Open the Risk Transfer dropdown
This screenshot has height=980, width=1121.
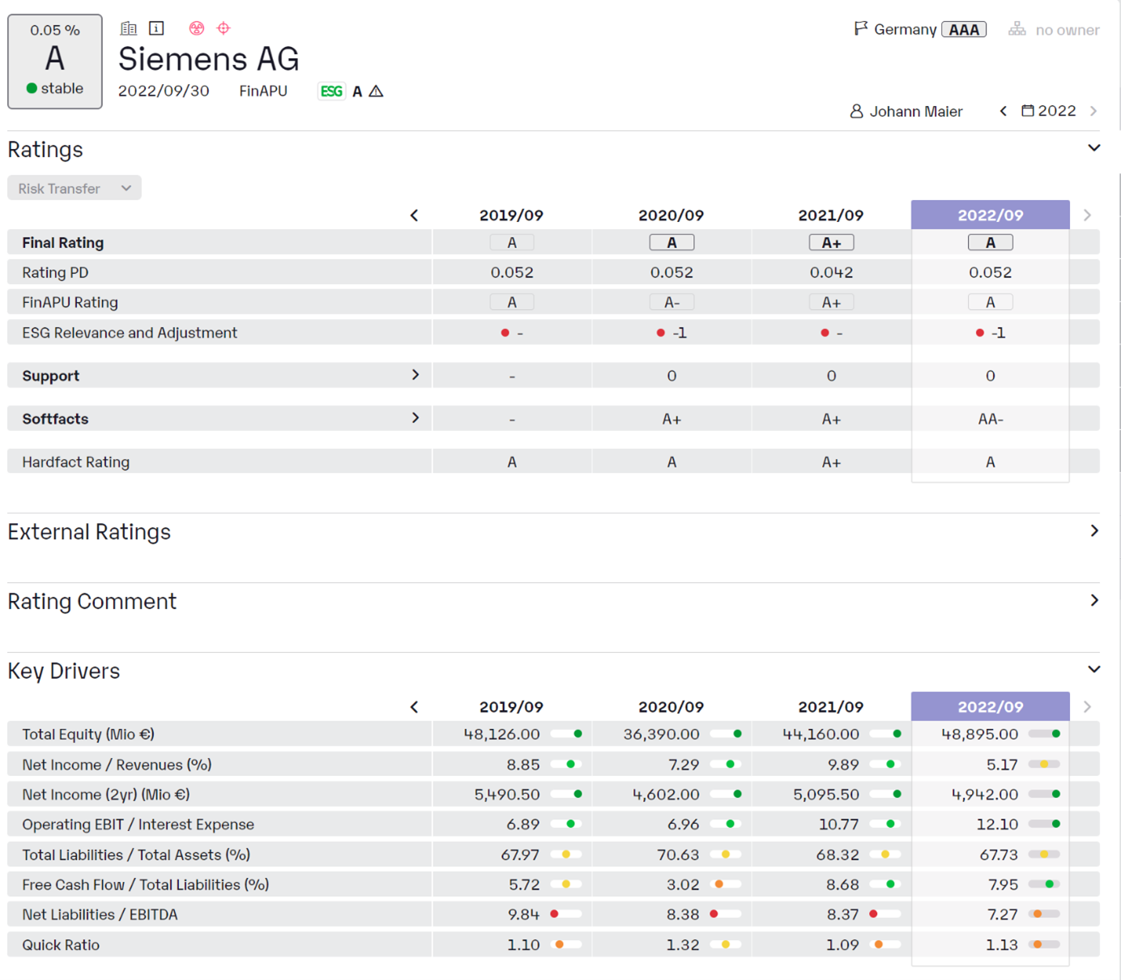click(x=75, y=188)
